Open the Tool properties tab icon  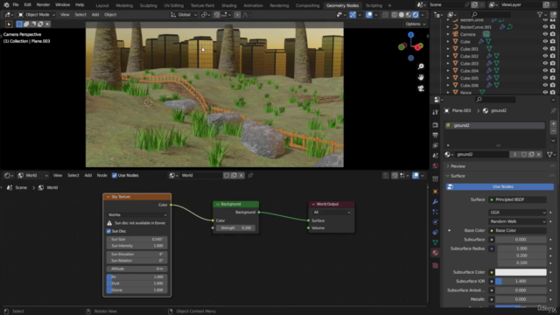435,112
